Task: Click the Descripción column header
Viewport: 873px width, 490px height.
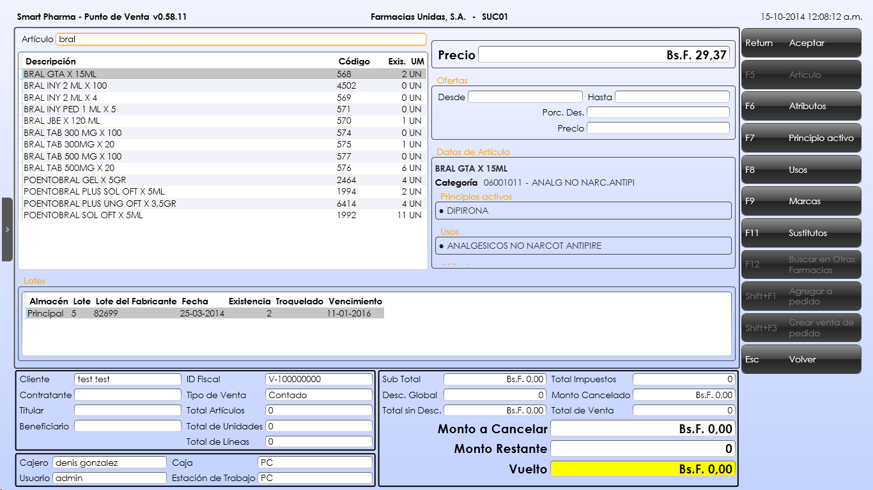Action: (50, 62)
